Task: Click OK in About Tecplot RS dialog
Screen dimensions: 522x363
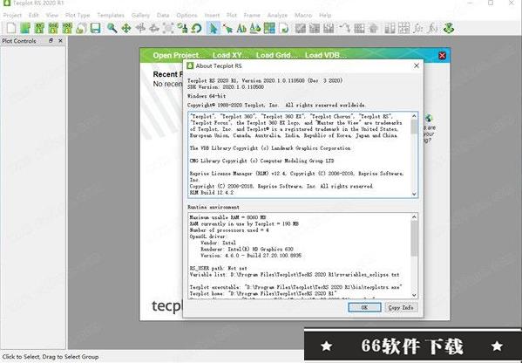Action: pos(364,307)
